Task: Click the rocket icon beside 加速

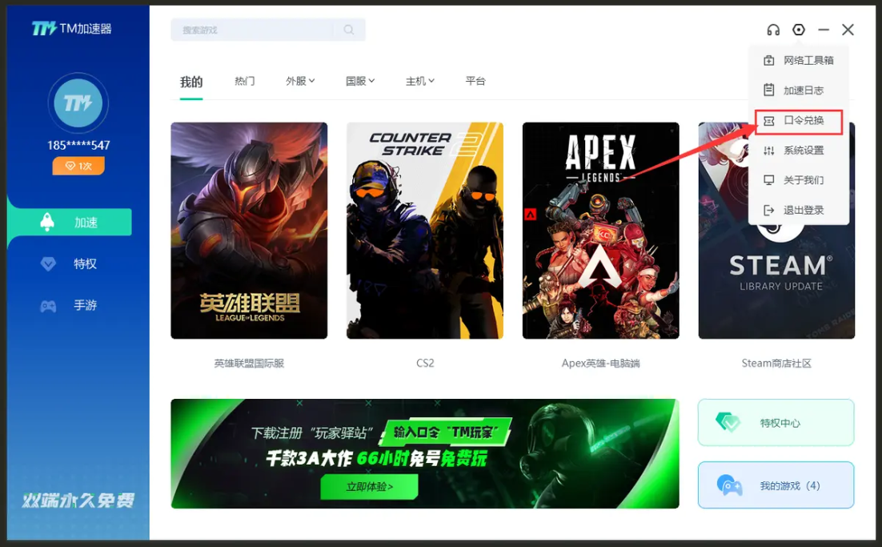Action: pyautogui.click(x=47, y=223)
